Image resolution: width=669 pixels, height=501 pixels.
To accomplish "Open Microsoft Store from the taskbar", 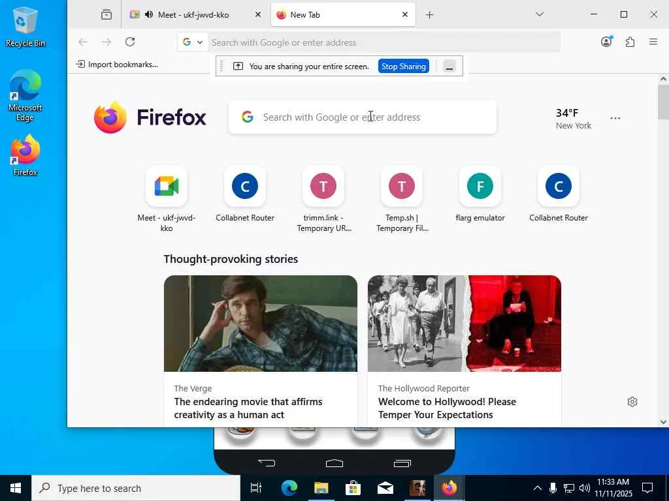I will coord(353,488).
